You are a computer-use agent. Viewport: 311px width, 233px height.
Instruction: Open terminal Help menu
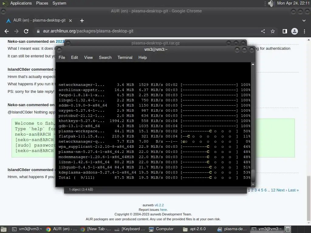[142, 57]
